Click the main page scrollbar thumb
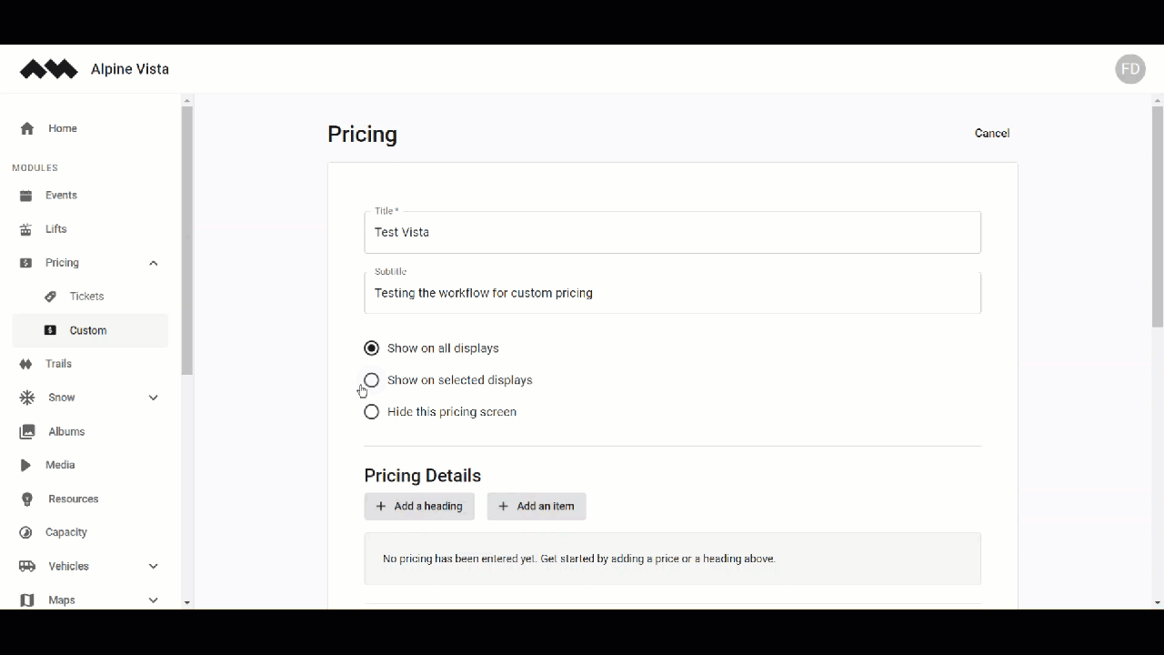This screenshot has width=1164, height=655. tap(1158, 217)
